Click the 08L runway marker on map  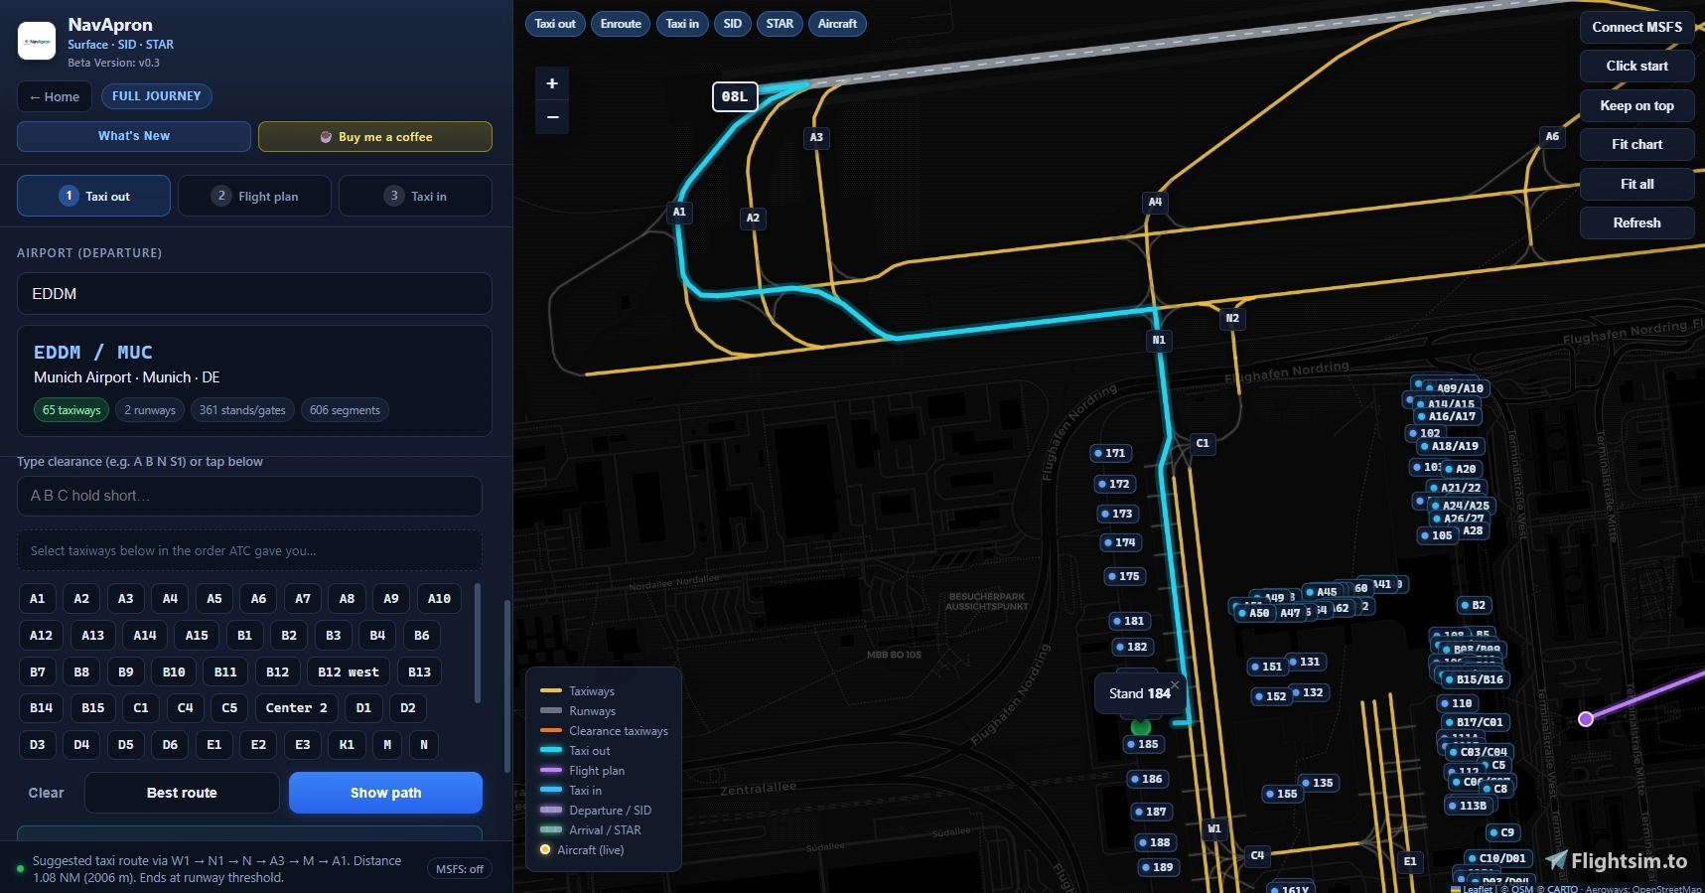point(735,96)
